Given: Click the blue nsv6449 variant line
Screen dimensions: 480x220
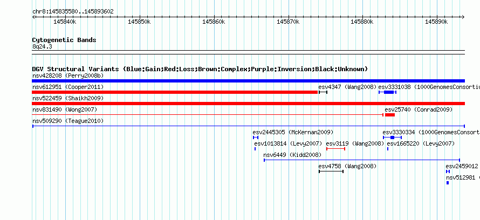Looking at the screenshot, I should coord(362,160).
